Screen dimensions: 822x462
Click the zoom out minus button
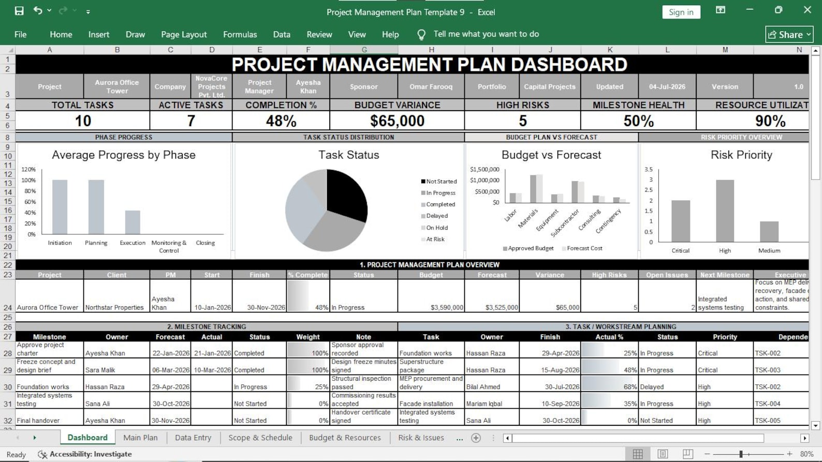point(708,454)
